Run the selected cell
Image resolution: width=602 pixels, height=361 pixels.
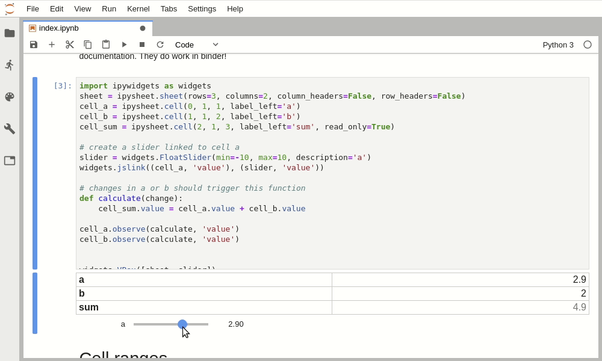point(124,45)
